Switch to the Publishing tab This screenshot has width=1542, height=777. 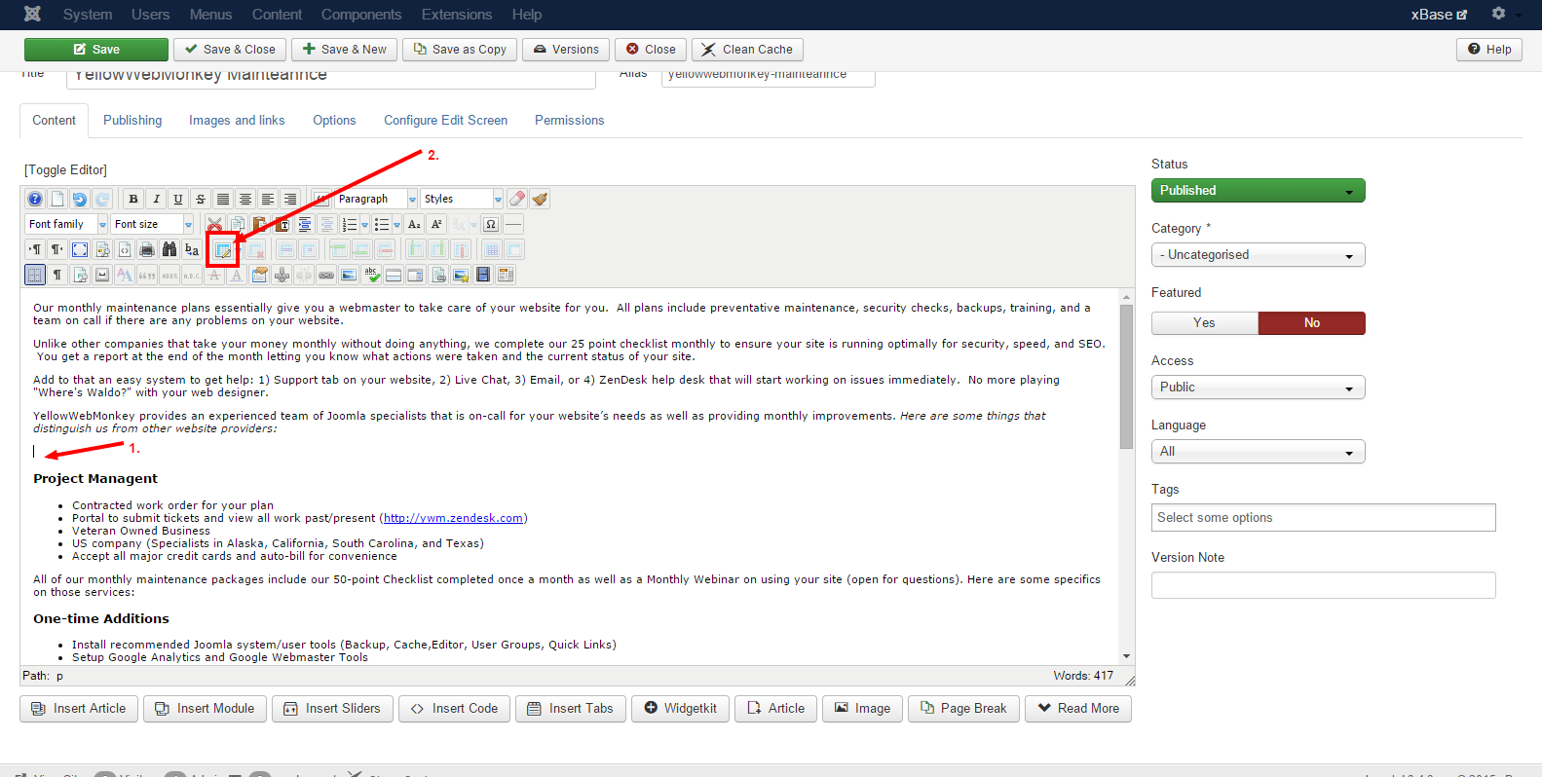132,121
